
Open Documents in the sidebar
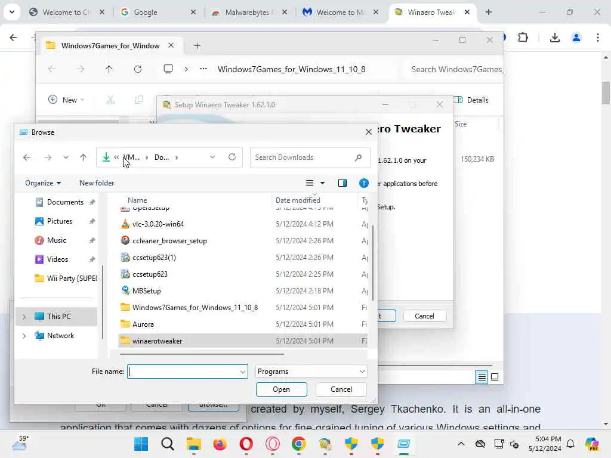(x=64, y=202)
